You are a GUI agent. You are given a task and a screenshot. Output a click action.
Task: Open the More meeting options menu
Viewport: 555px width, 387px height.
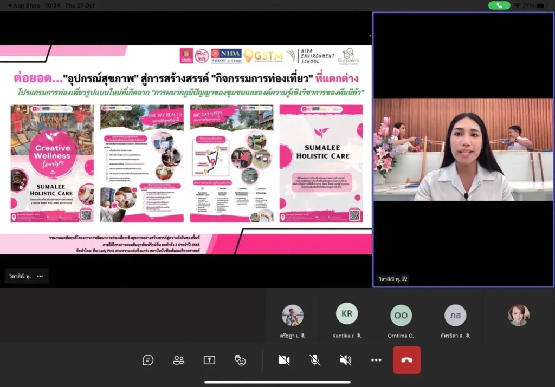(x=376, y=360)
